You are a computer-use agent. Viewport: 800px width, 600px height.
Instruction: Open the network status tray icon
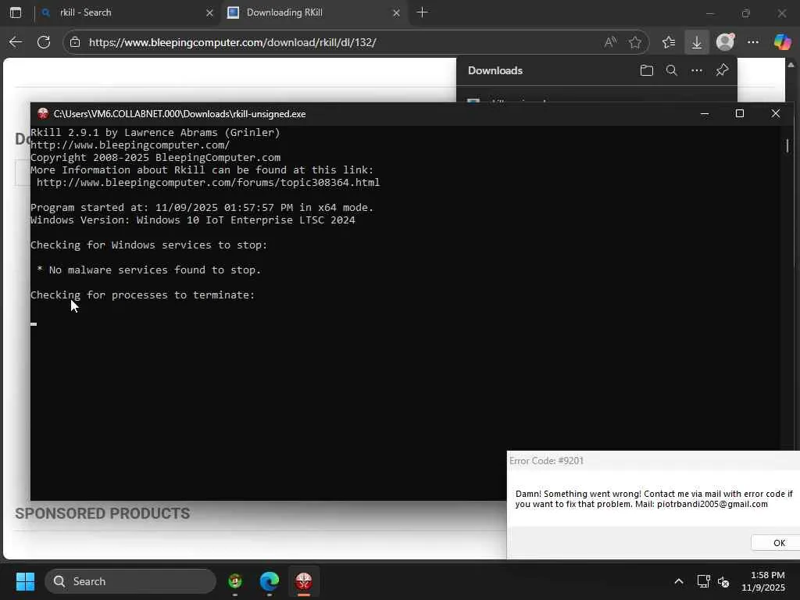point(703,581)
